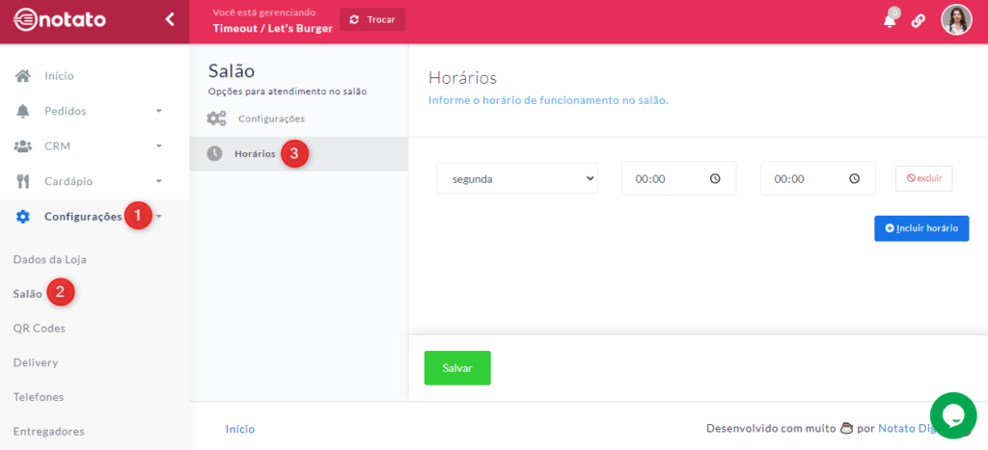Viewport: 988px width, 450px height.
Task: Click the excluir button
Action: (923, 178)
